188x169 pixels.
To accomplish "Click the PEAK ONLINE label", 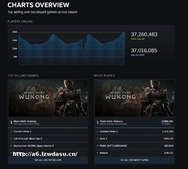I will 138,39.
